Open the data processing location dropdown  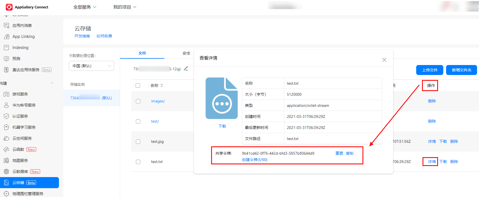click(x=91, y=66)
